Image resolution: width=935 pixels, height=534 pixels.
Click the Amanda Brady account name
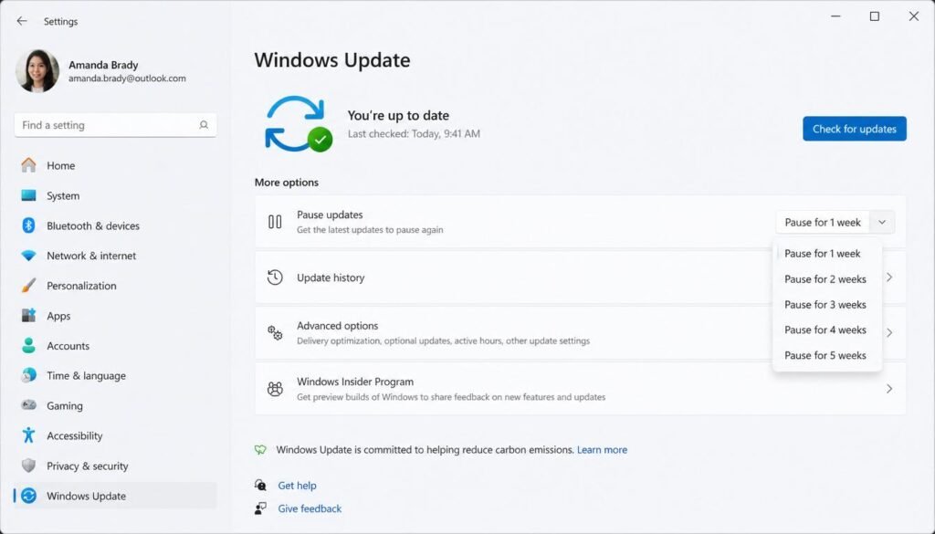click(103, 65)
